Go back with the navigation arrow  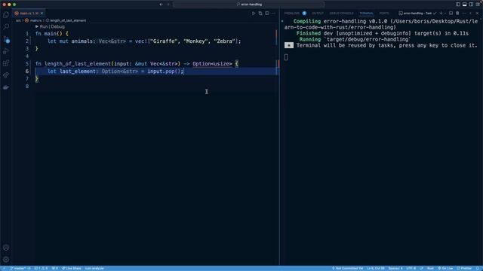click(x=161, y=5)
